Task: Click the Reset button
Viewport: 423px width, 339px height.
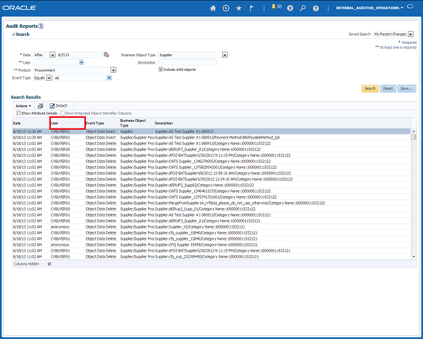Action: pos(388,89)
